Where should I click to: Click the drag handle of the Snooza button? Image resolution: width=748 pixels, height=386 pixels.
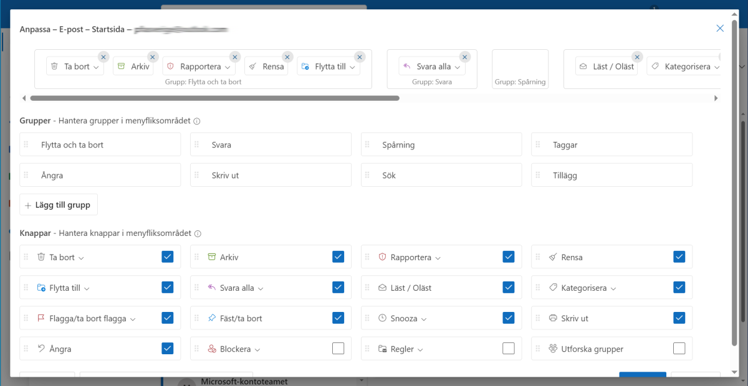(367, 318)
